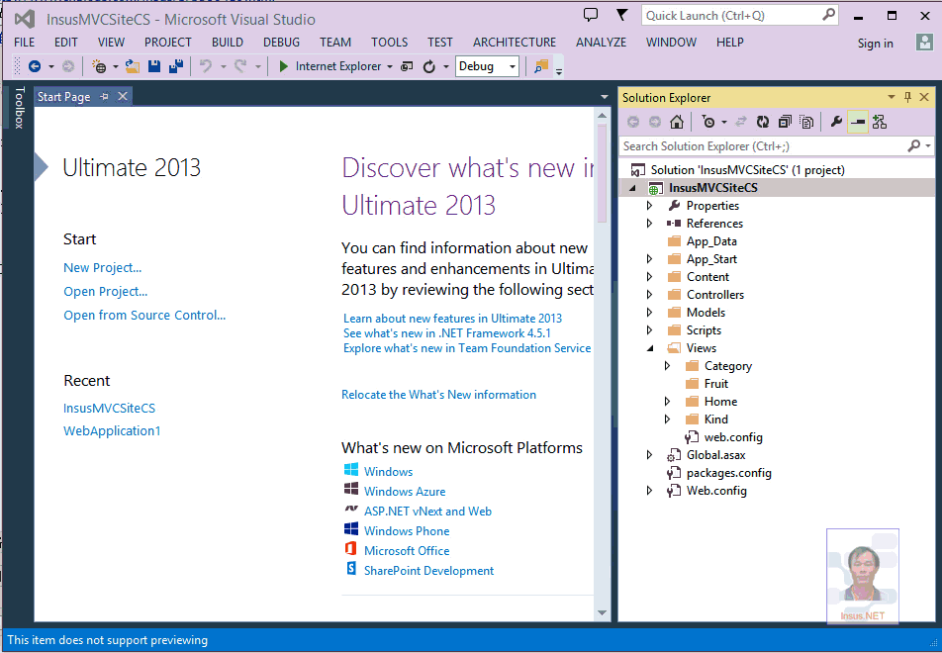Collapse the InsusMVCSiteCS project node
Image resolution: width=942 pixels, height=653 pixels.
632,188
